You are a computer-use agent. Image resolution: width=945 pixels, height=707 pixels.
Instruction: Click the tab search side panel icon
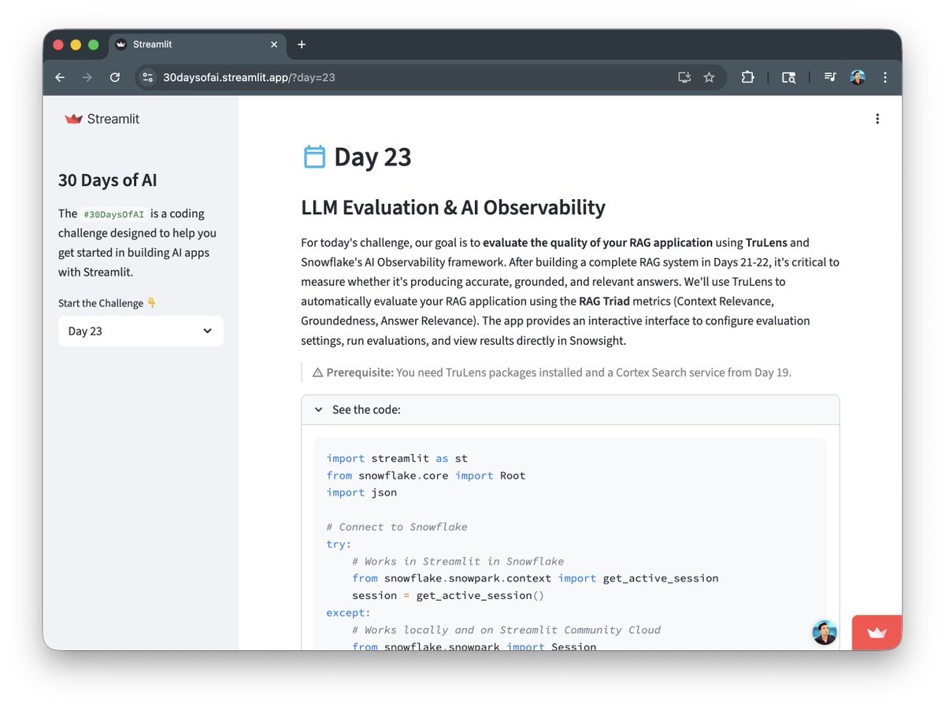coord(788,77)
